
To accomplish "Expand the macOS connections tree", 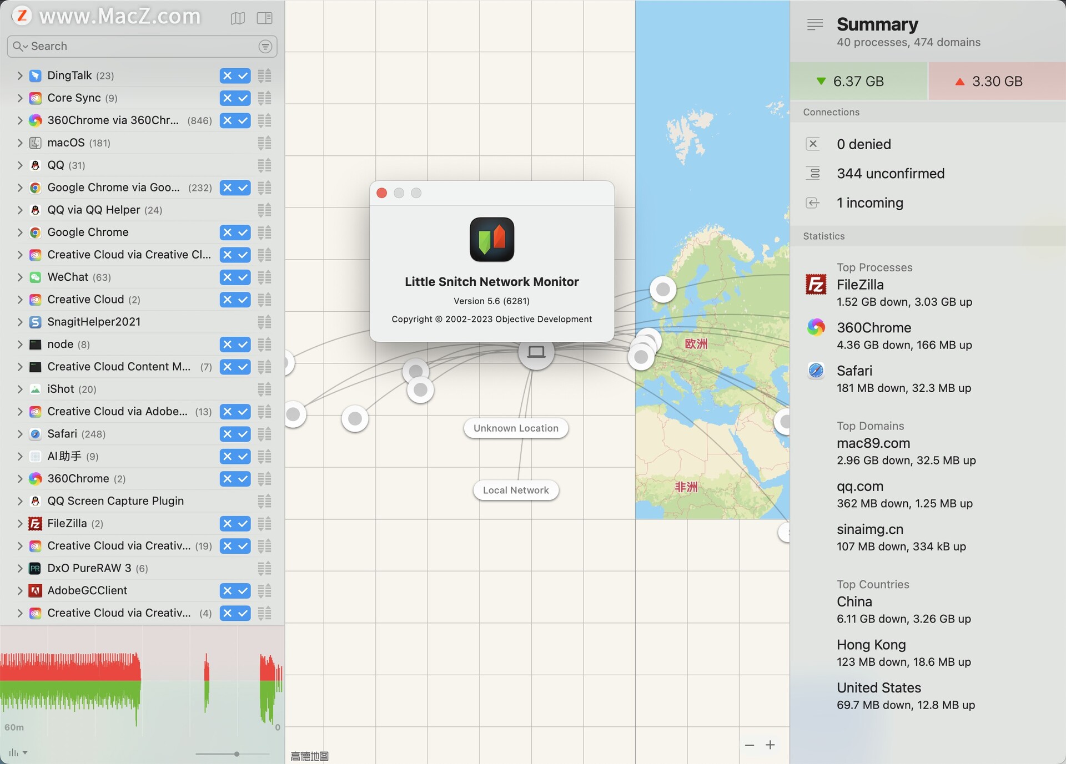I will click(20, 143).
